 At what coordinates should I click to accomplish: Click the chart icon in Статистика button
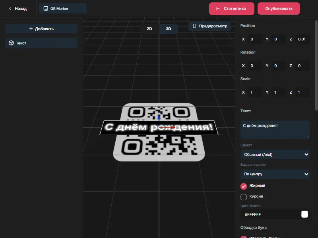[x=218, y=9]
